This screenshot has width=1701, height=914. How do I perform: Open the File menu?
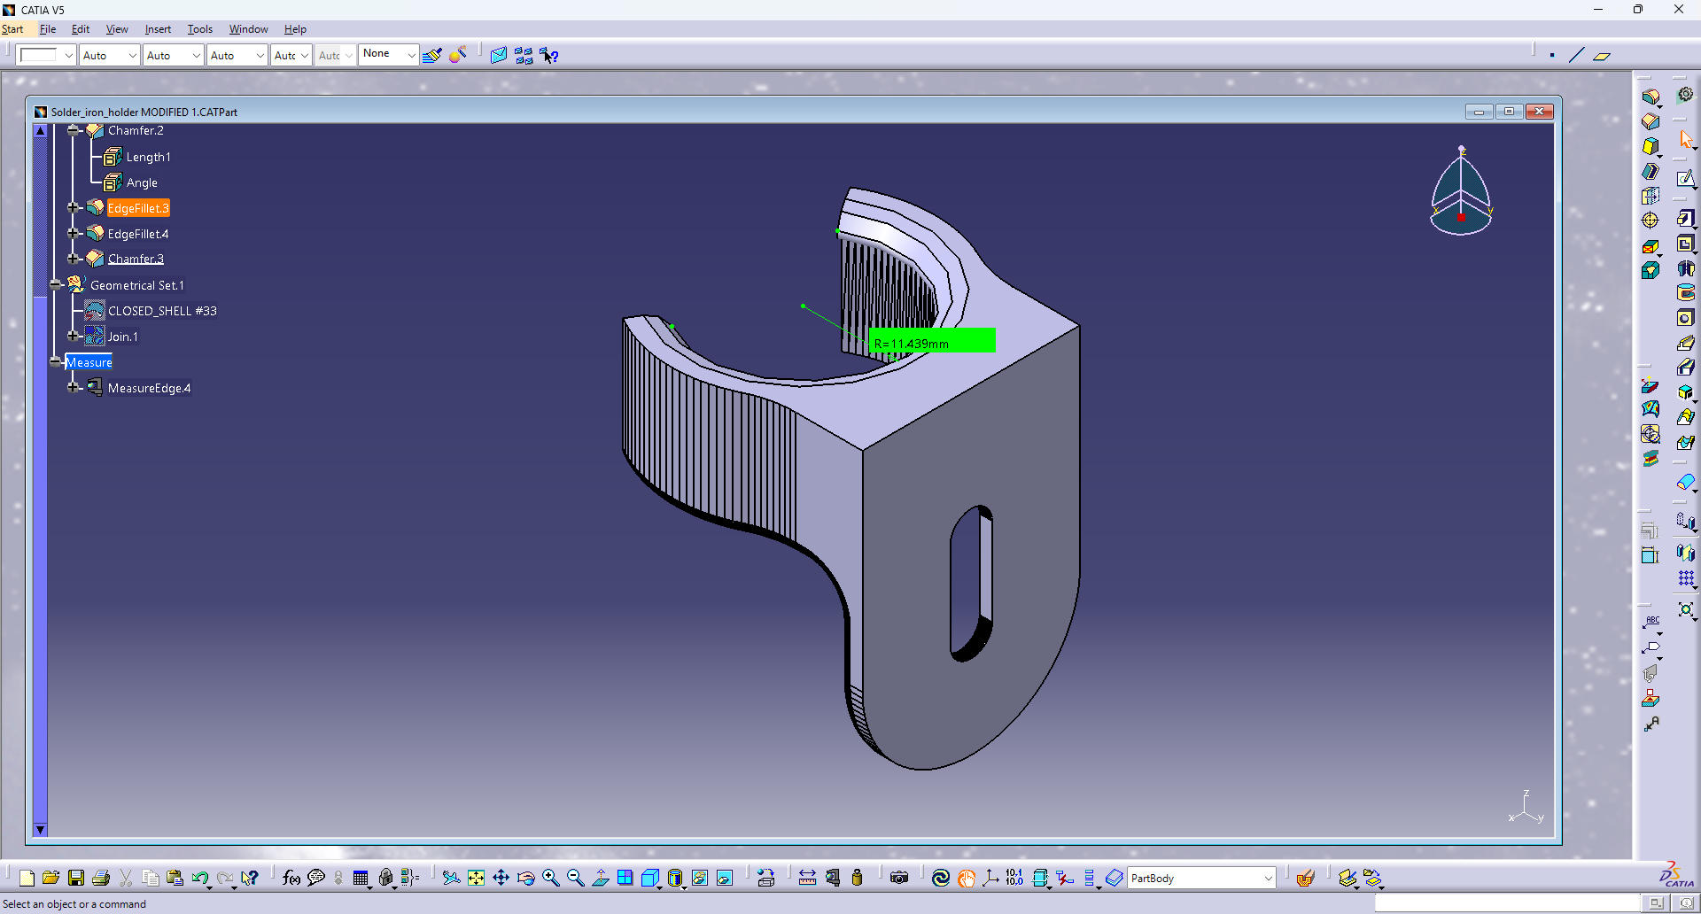coord(48,29)
